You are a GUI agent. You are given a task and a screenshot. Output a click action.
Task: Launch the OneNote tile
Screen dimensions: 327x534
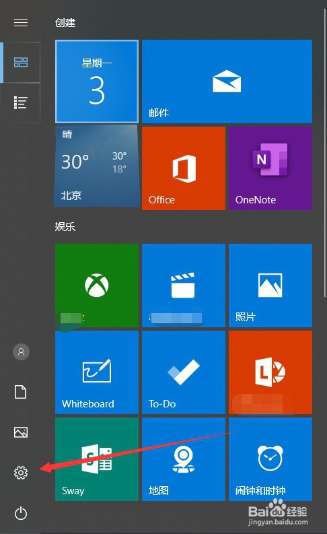[270, 168]
